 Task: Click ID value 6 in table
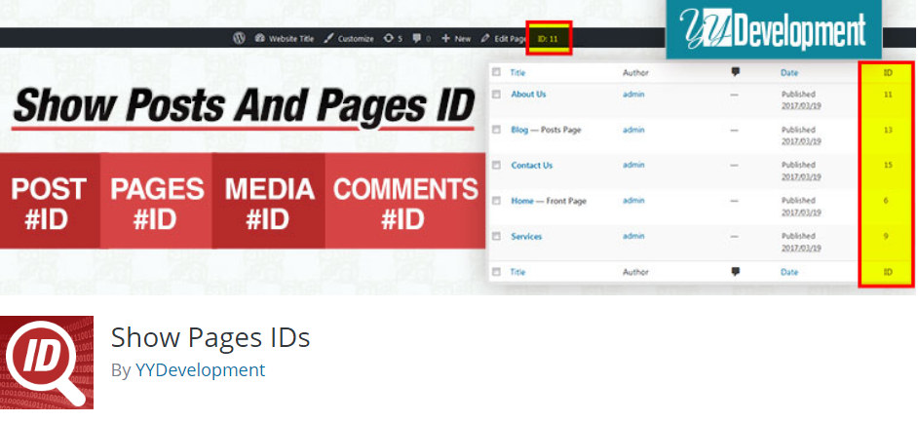[x=887, y=201]
